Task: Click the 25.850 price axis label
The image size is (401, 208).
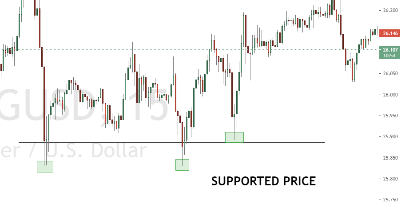Action: click(389, 158)
